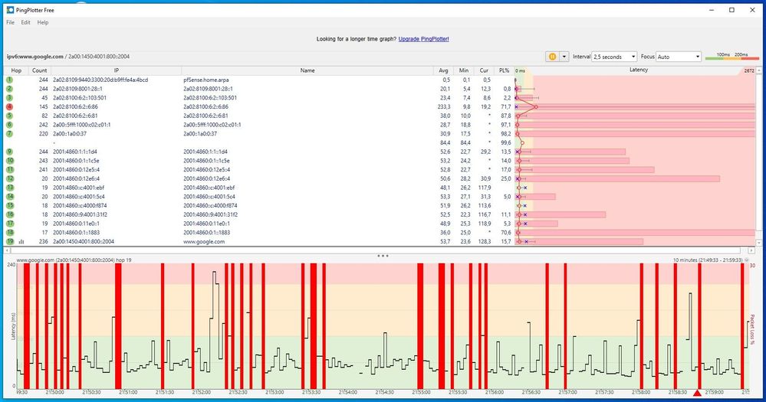Click the 21:55:00 time label on timeline
Image resolution: width=766 pixels, height=402 pixels.
(x=421, y=392)
